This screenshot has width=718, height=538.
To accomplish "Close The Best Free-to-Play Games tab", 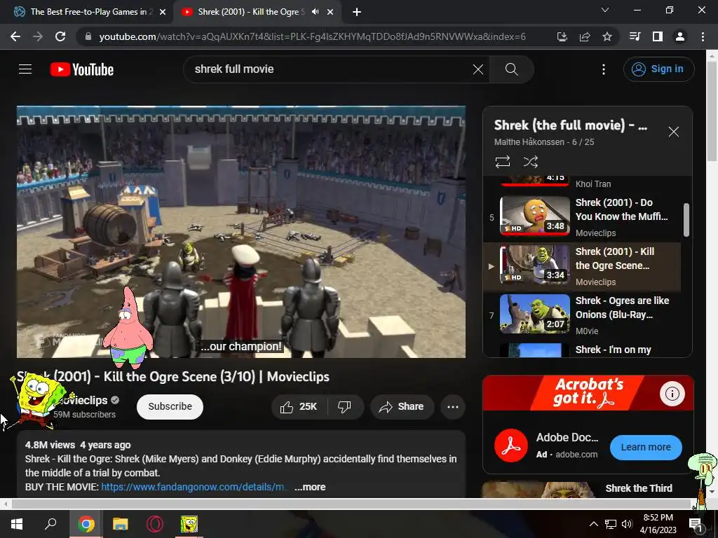I will pyautogui.click(x=163, y=12).
